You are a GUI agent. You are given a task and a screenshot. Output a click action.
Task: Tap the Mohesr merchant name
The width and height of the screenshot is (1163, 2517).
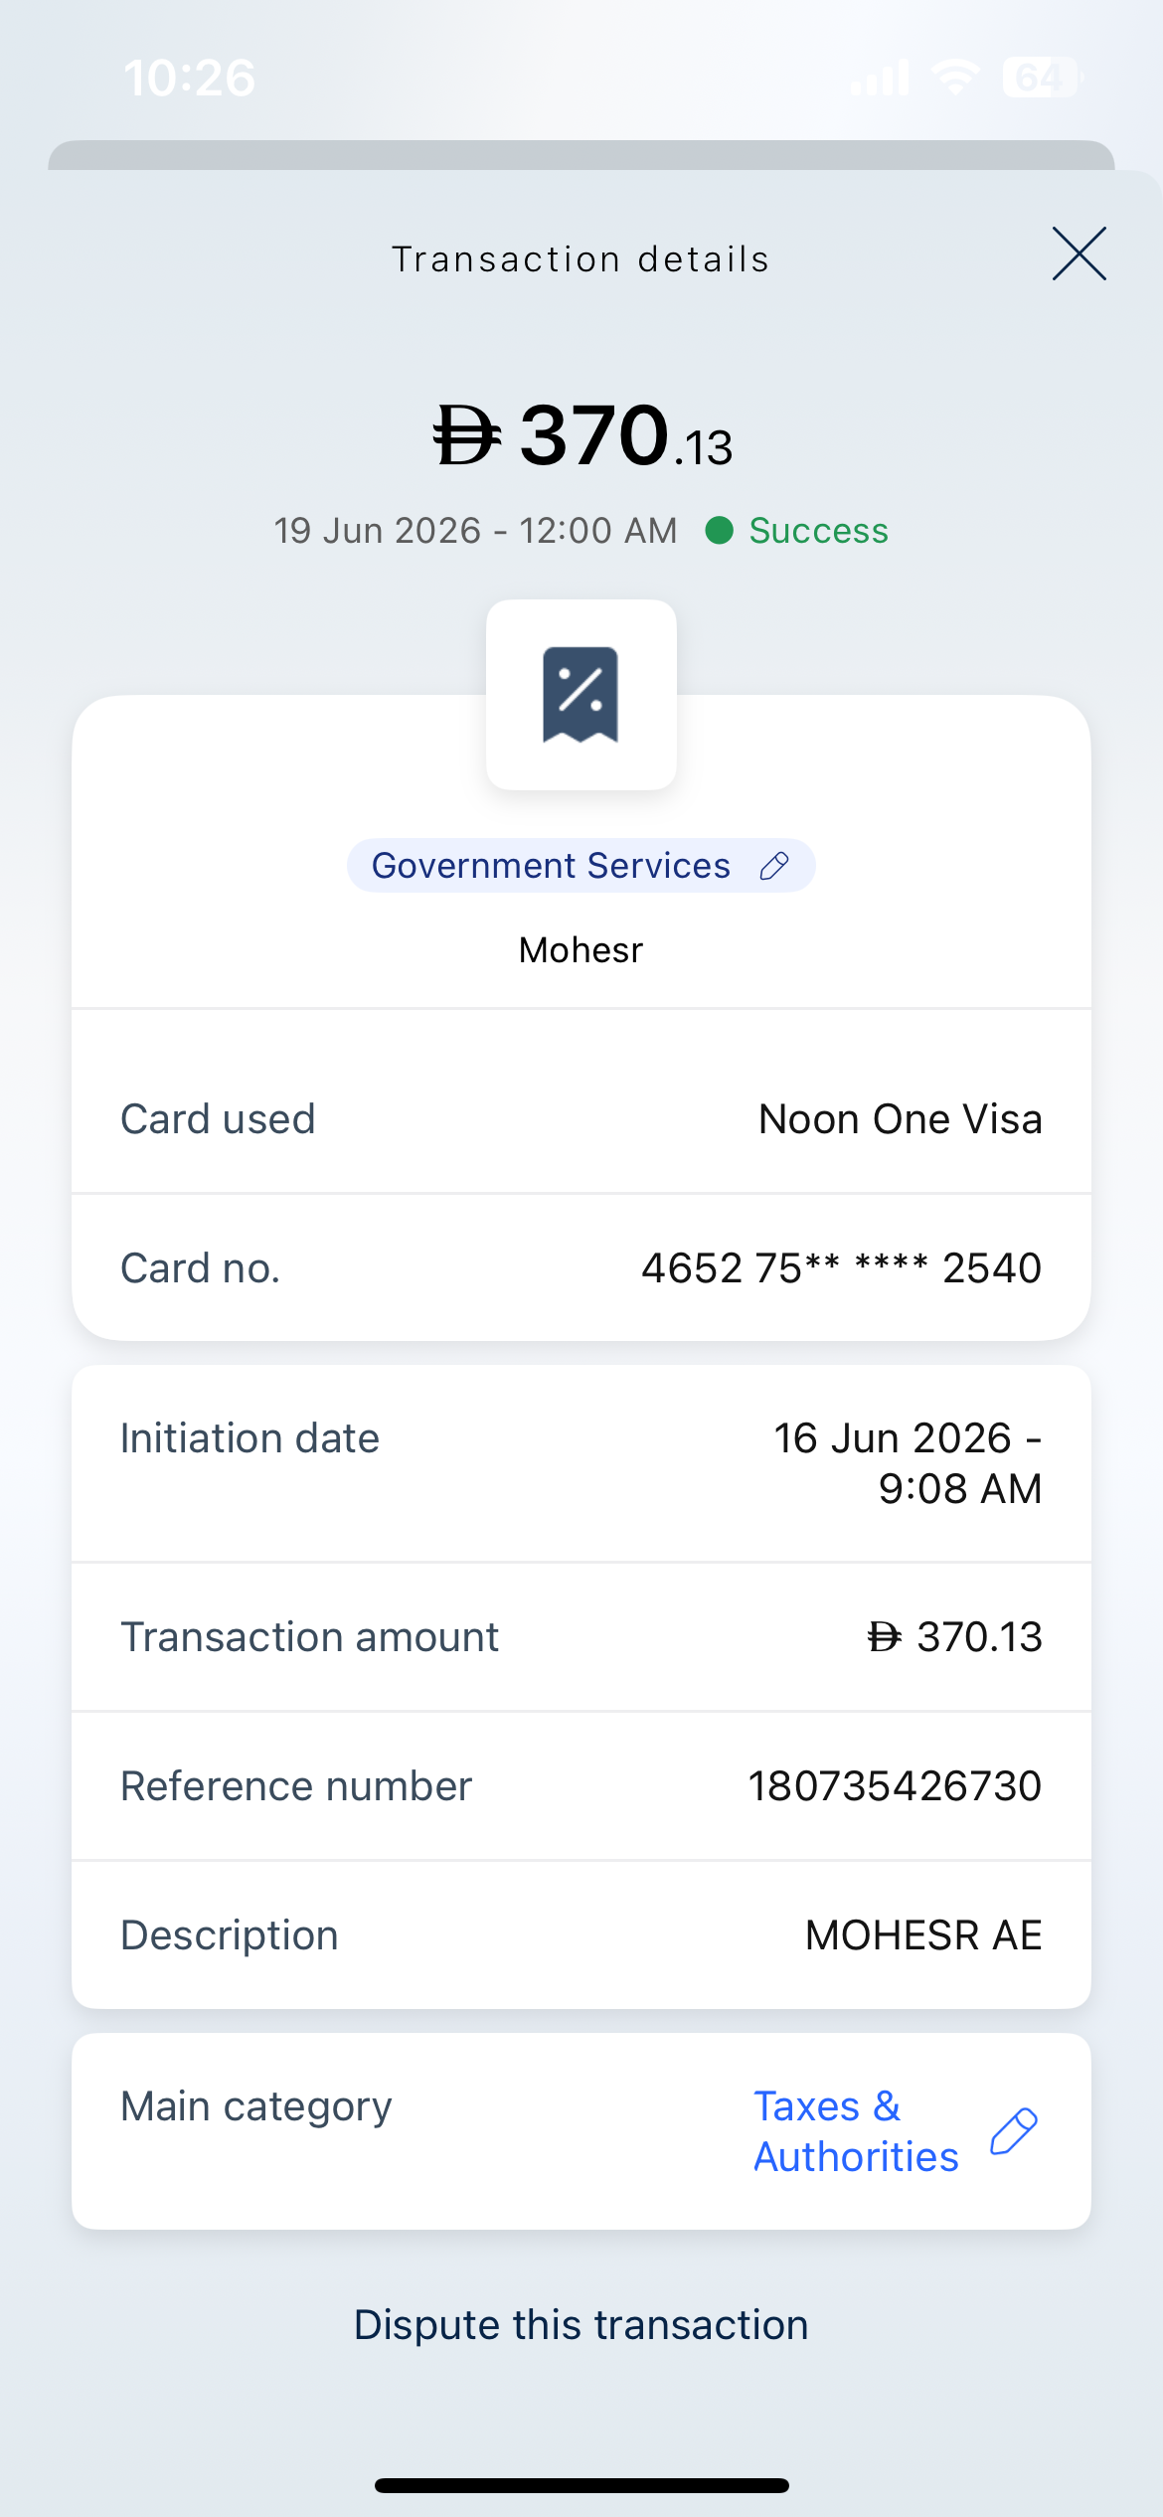[581, 950]
